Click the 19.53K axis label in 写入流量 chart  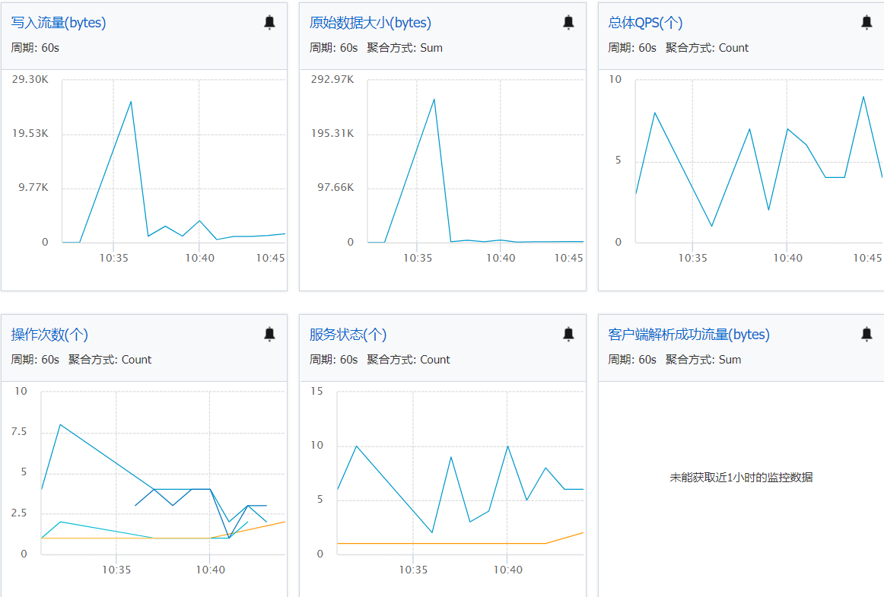[30, 133]
